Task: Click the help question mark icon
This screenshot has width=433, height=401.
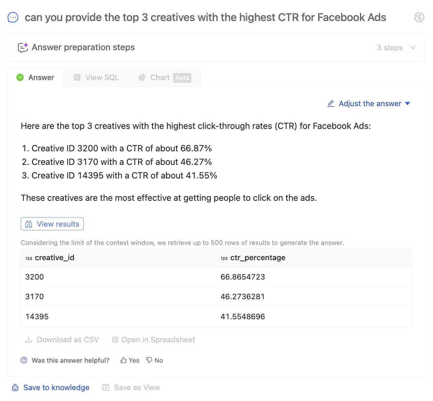Action: 24,360
